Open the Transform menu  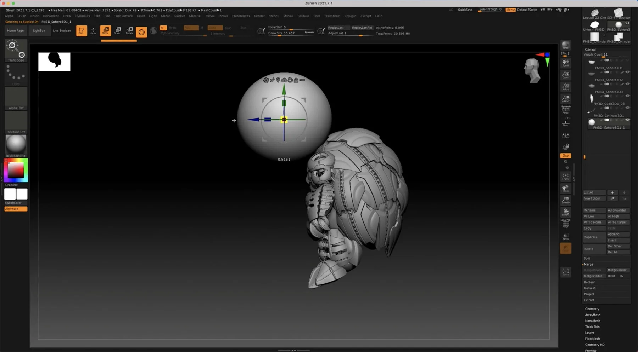tap(332, 16)
